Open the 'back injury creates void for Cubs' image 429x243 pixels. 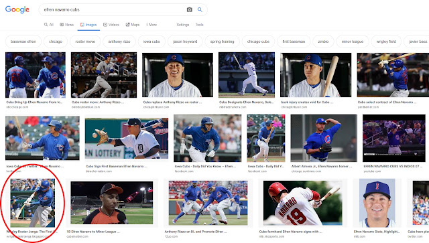pos(316,75)
